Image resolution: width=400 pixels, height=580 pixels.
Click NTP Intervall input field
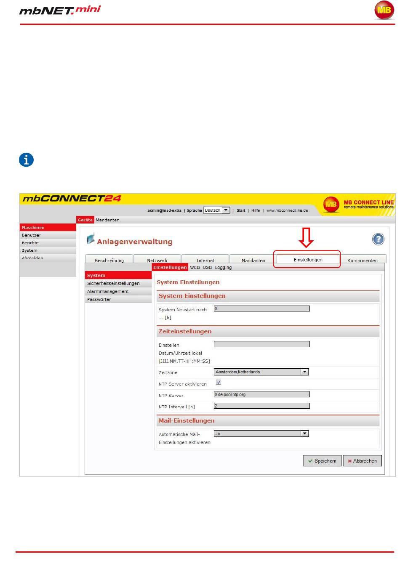(262, 406)
